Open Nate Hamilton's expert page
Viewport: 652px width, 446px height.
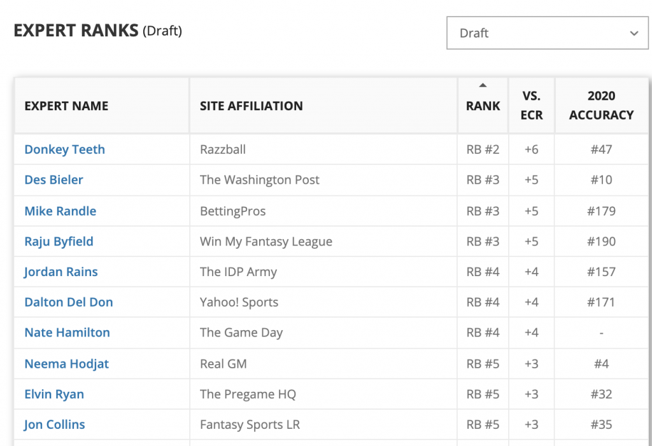[x=67, y=333]
